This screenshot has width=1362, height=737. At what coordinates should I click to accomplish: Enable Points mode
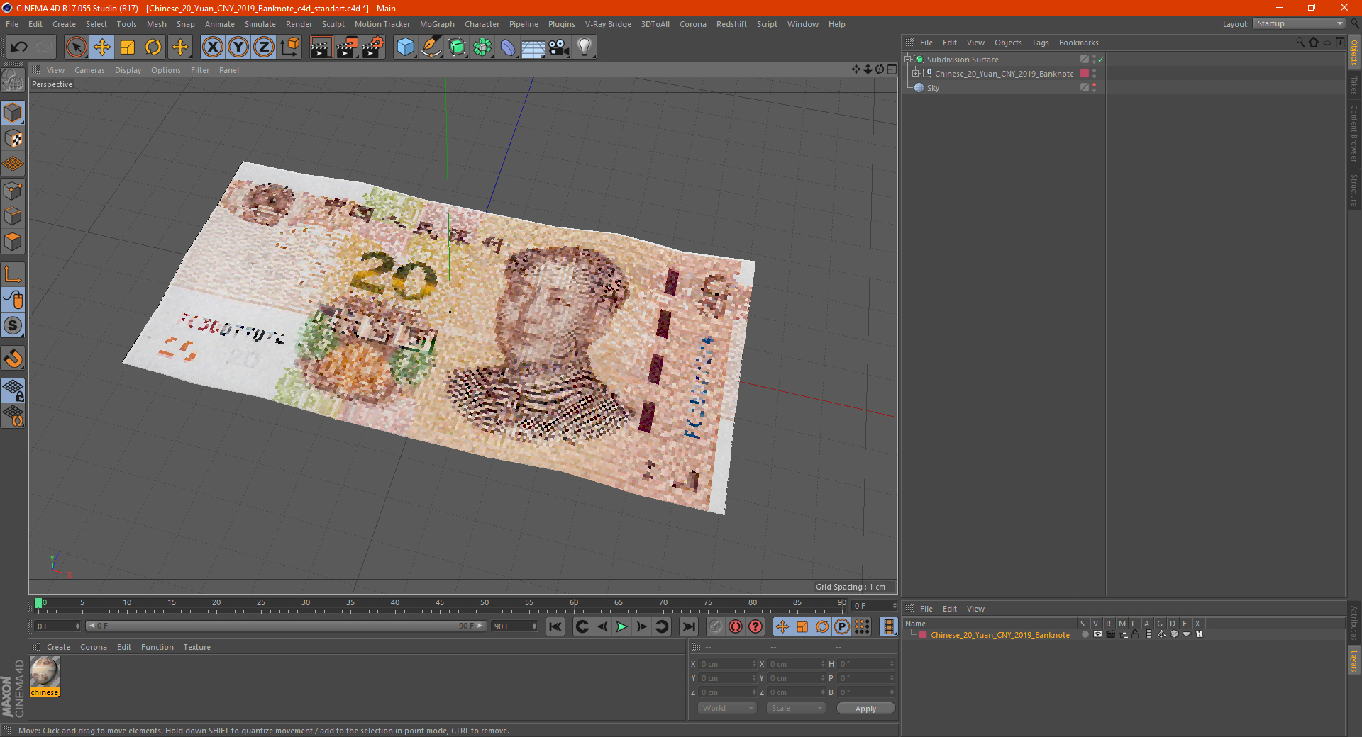[13, 191]
